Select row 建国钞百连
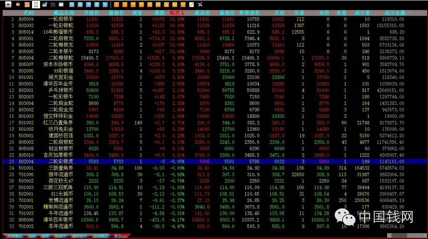This screenshot has width=428, height=239. click(x=215, y=136)
